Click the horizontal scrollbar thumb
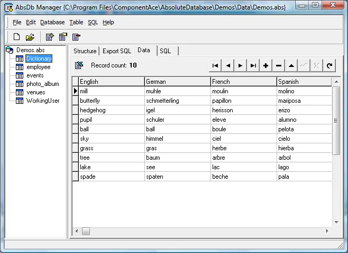 point(86,231)
